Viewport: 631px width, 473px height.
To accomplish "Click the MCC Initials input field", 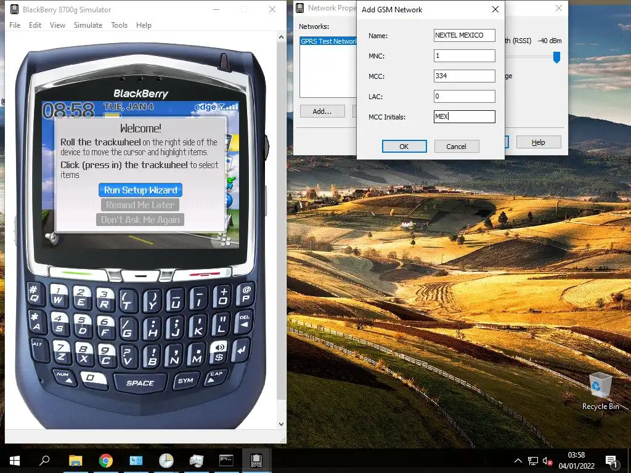I will (x=465, y=116).
